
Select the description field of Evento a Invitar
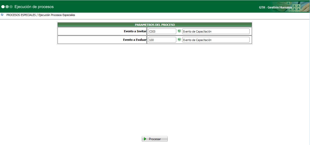click(216, 31)
